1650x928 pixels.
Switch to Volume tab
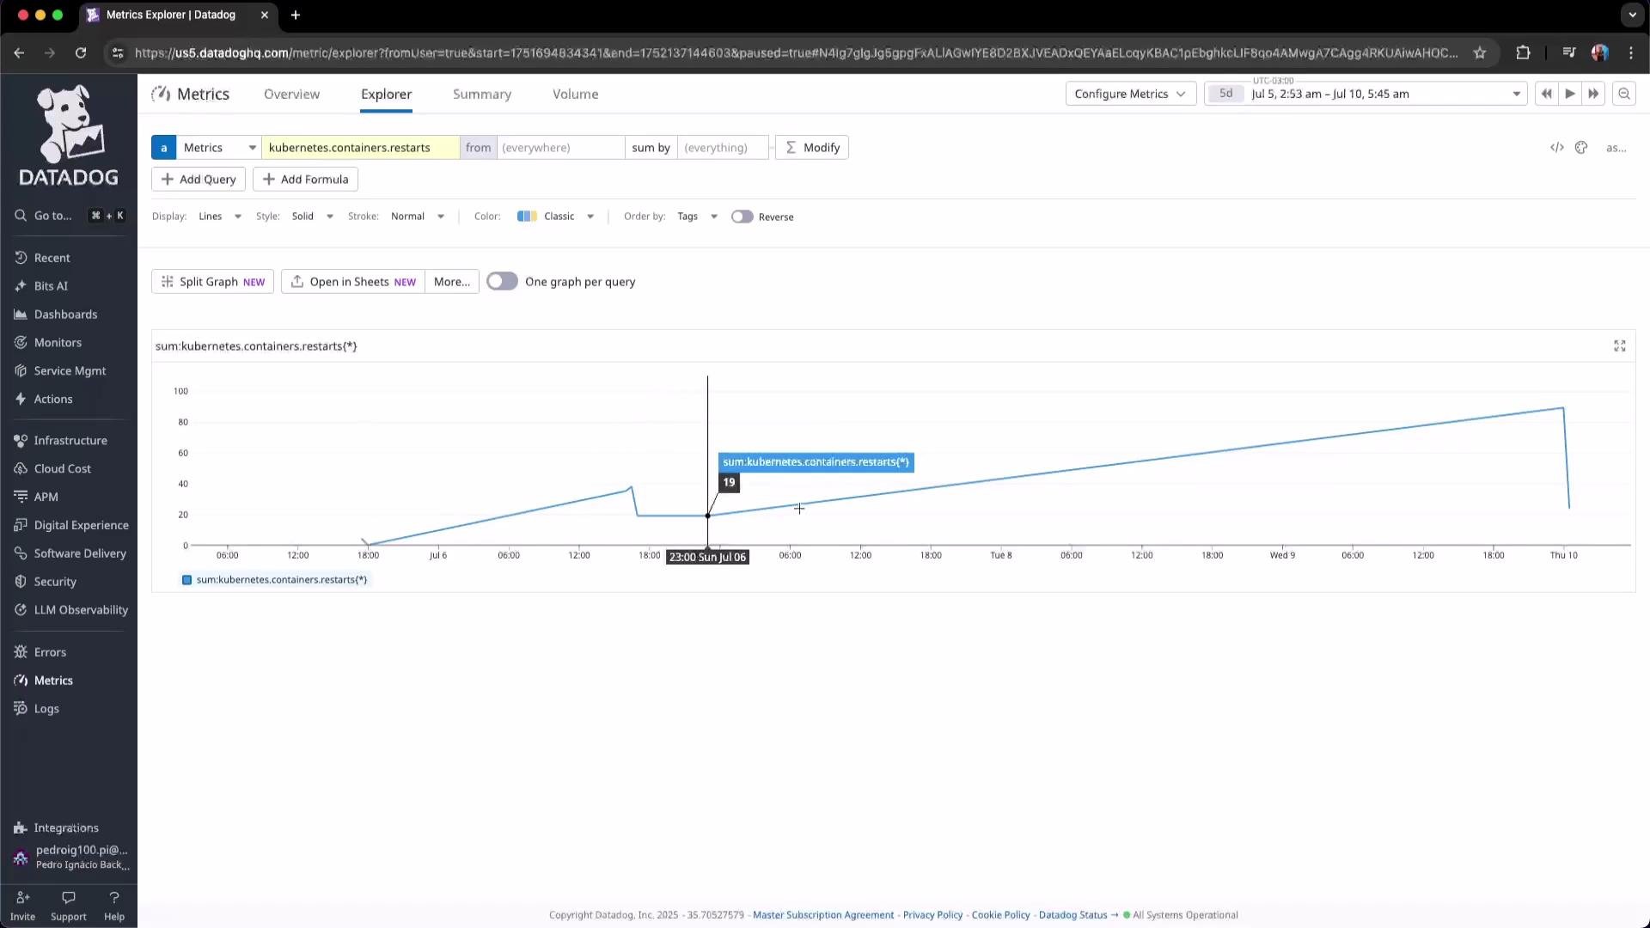(576, 95)
